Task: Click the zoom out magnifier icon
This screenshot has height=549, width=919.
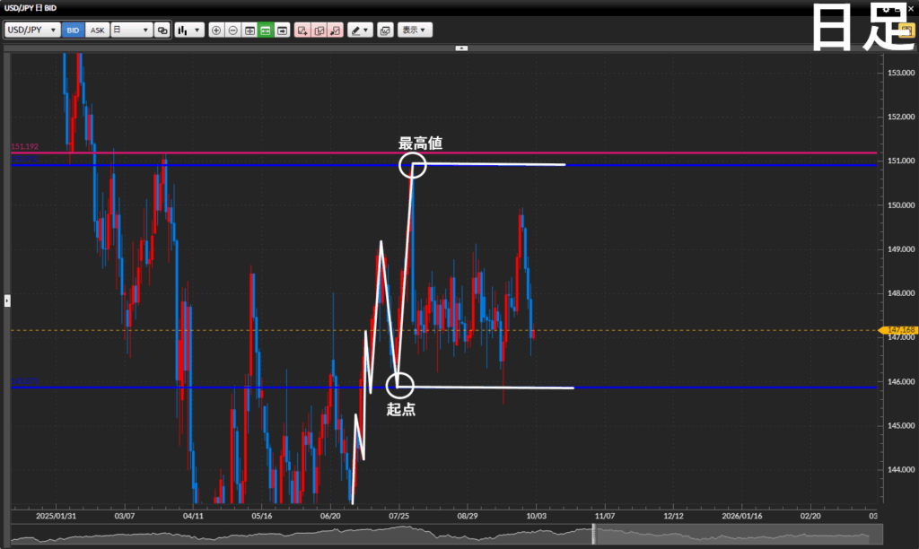Action: click(232, 30)
